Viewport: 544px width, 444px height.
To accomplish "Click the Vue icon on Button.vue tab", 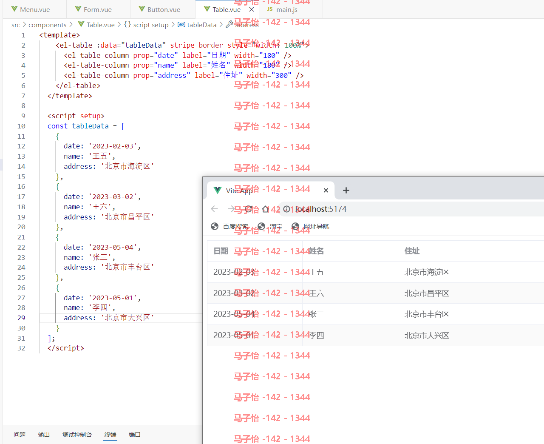I will tap(142, 9).
